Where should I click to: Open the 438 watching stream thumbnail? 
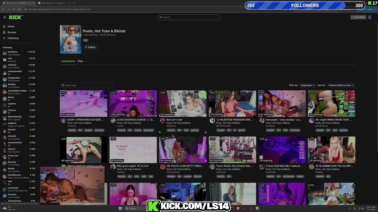coord(133,104)
